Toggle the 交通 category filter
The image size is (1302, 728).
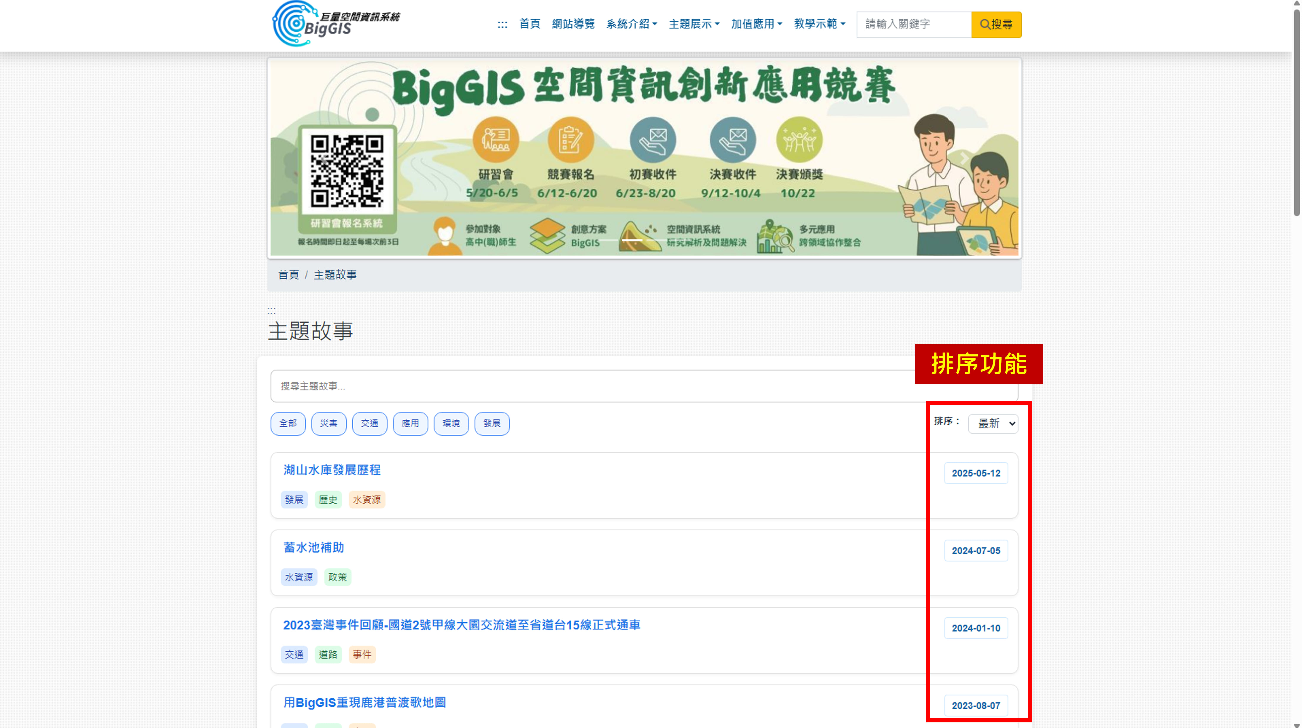370,423
